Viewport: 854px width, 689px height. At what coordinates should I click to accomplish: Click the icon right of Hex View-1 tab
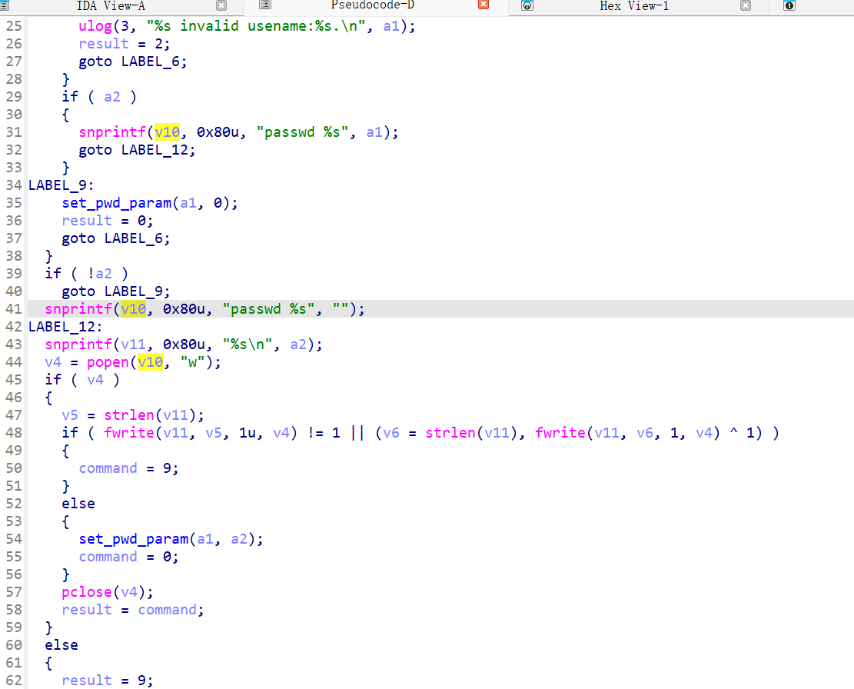tap(789, 5)
